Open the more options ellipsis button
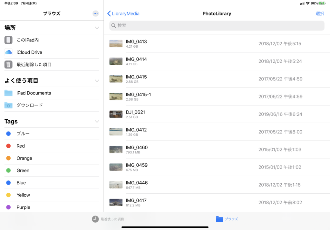 95,14
